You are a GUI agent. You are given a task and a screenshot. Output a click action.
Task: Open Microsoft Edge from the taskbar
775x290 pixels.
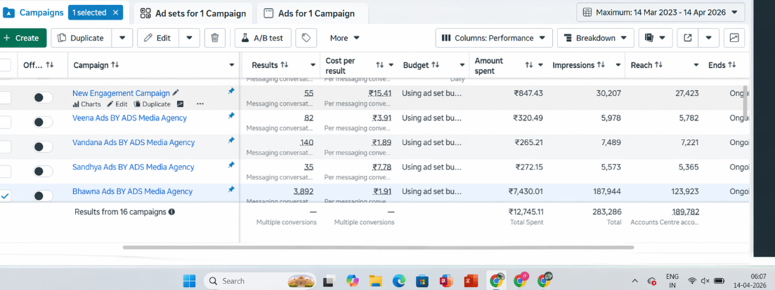tap(398, 281)
